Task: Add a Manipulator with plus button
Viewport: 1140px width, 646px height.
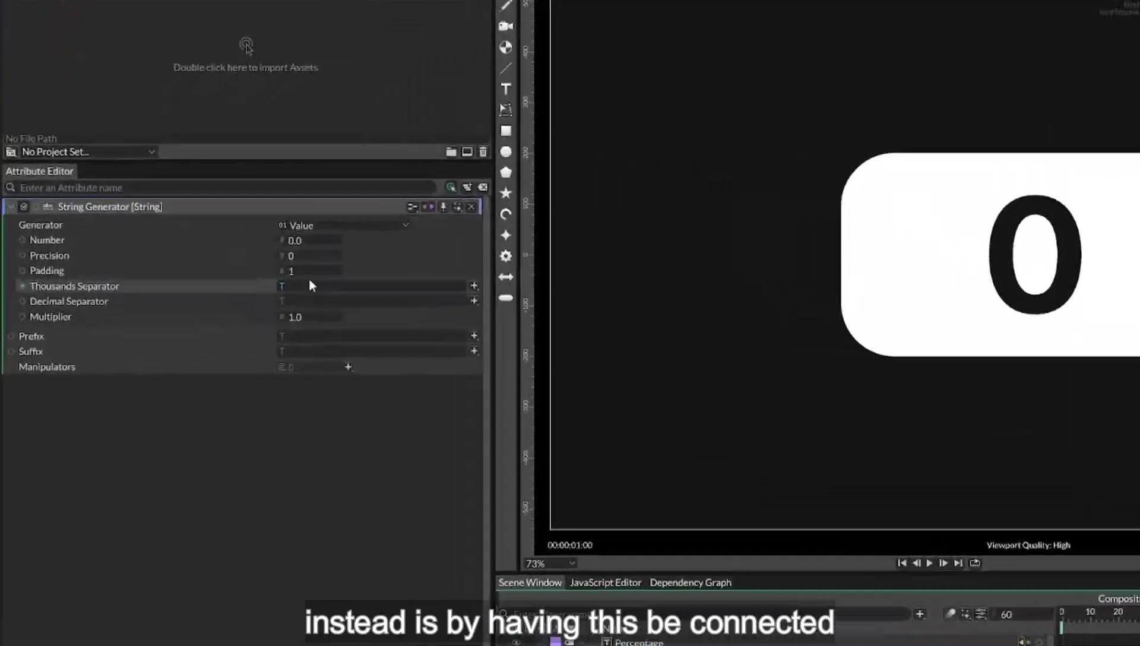Action: point(349,367)
